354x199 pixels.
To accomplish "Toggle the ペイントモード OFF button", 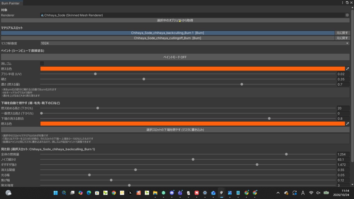I will (x=175, y=57).
